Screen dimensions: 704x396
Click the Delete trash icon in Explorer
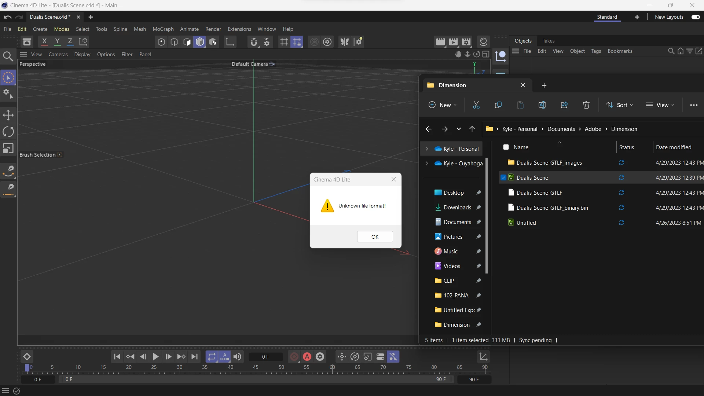click(586, 105)
